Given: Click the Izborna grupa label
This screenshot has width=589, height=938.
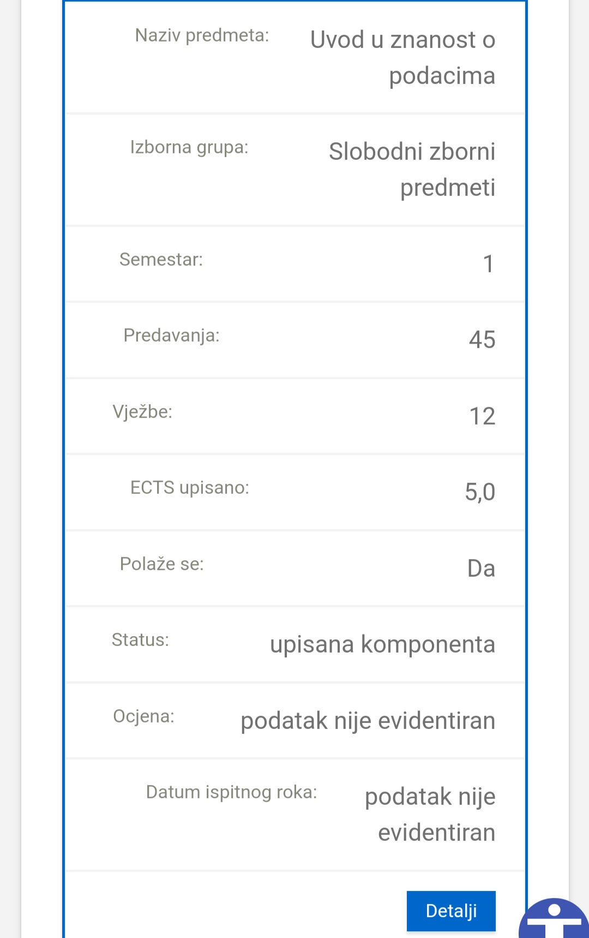Looking at the screenshot, I should (189, 147).
